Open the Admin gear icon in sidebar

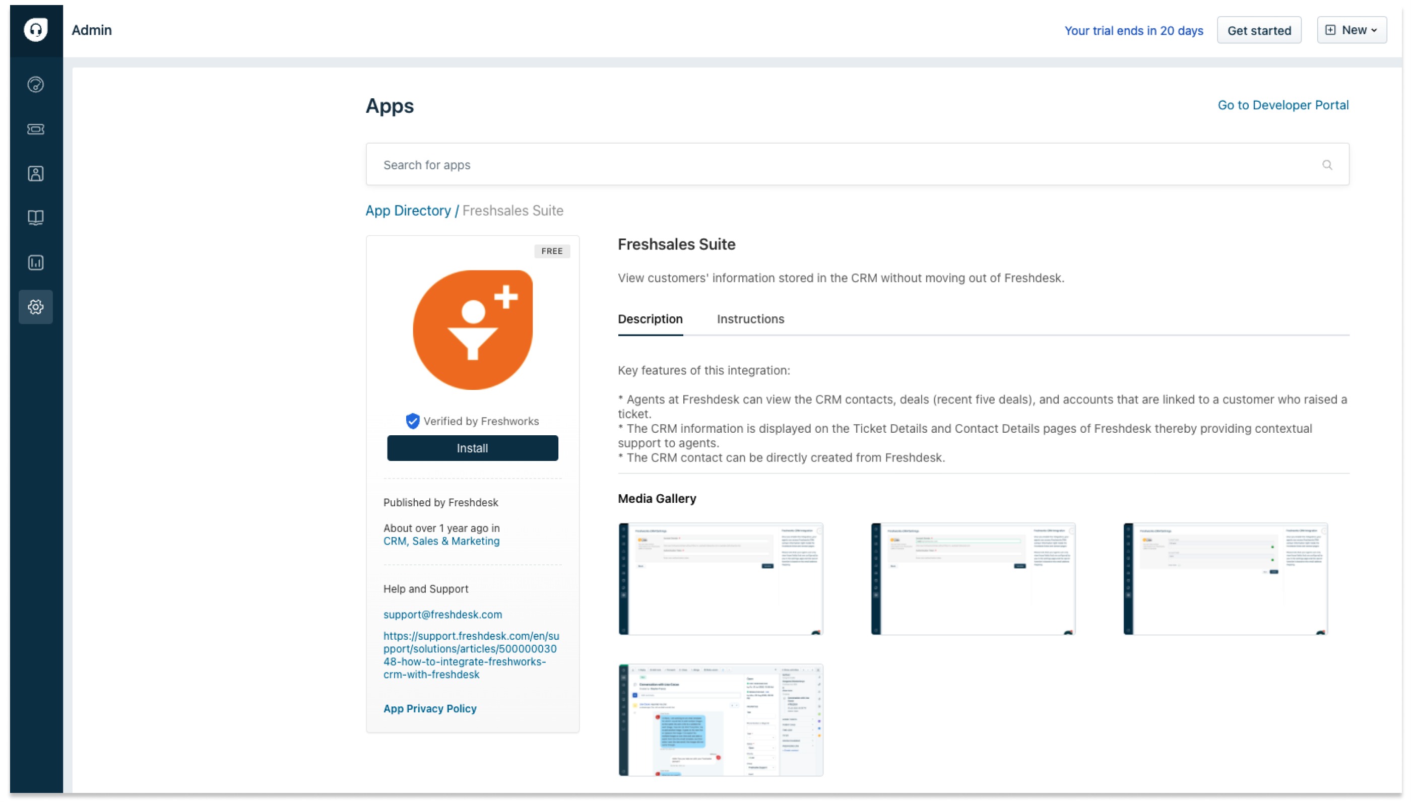coord(36,307)
